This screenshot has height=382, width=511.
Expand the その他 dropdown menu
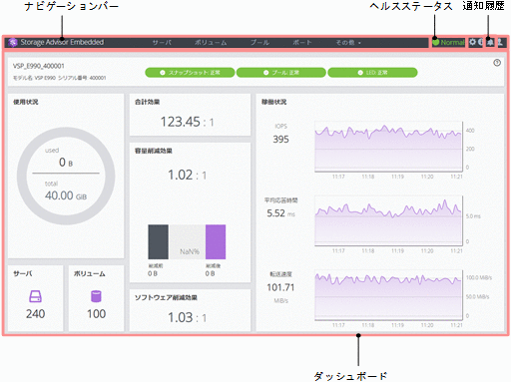(x=348, y=43)
